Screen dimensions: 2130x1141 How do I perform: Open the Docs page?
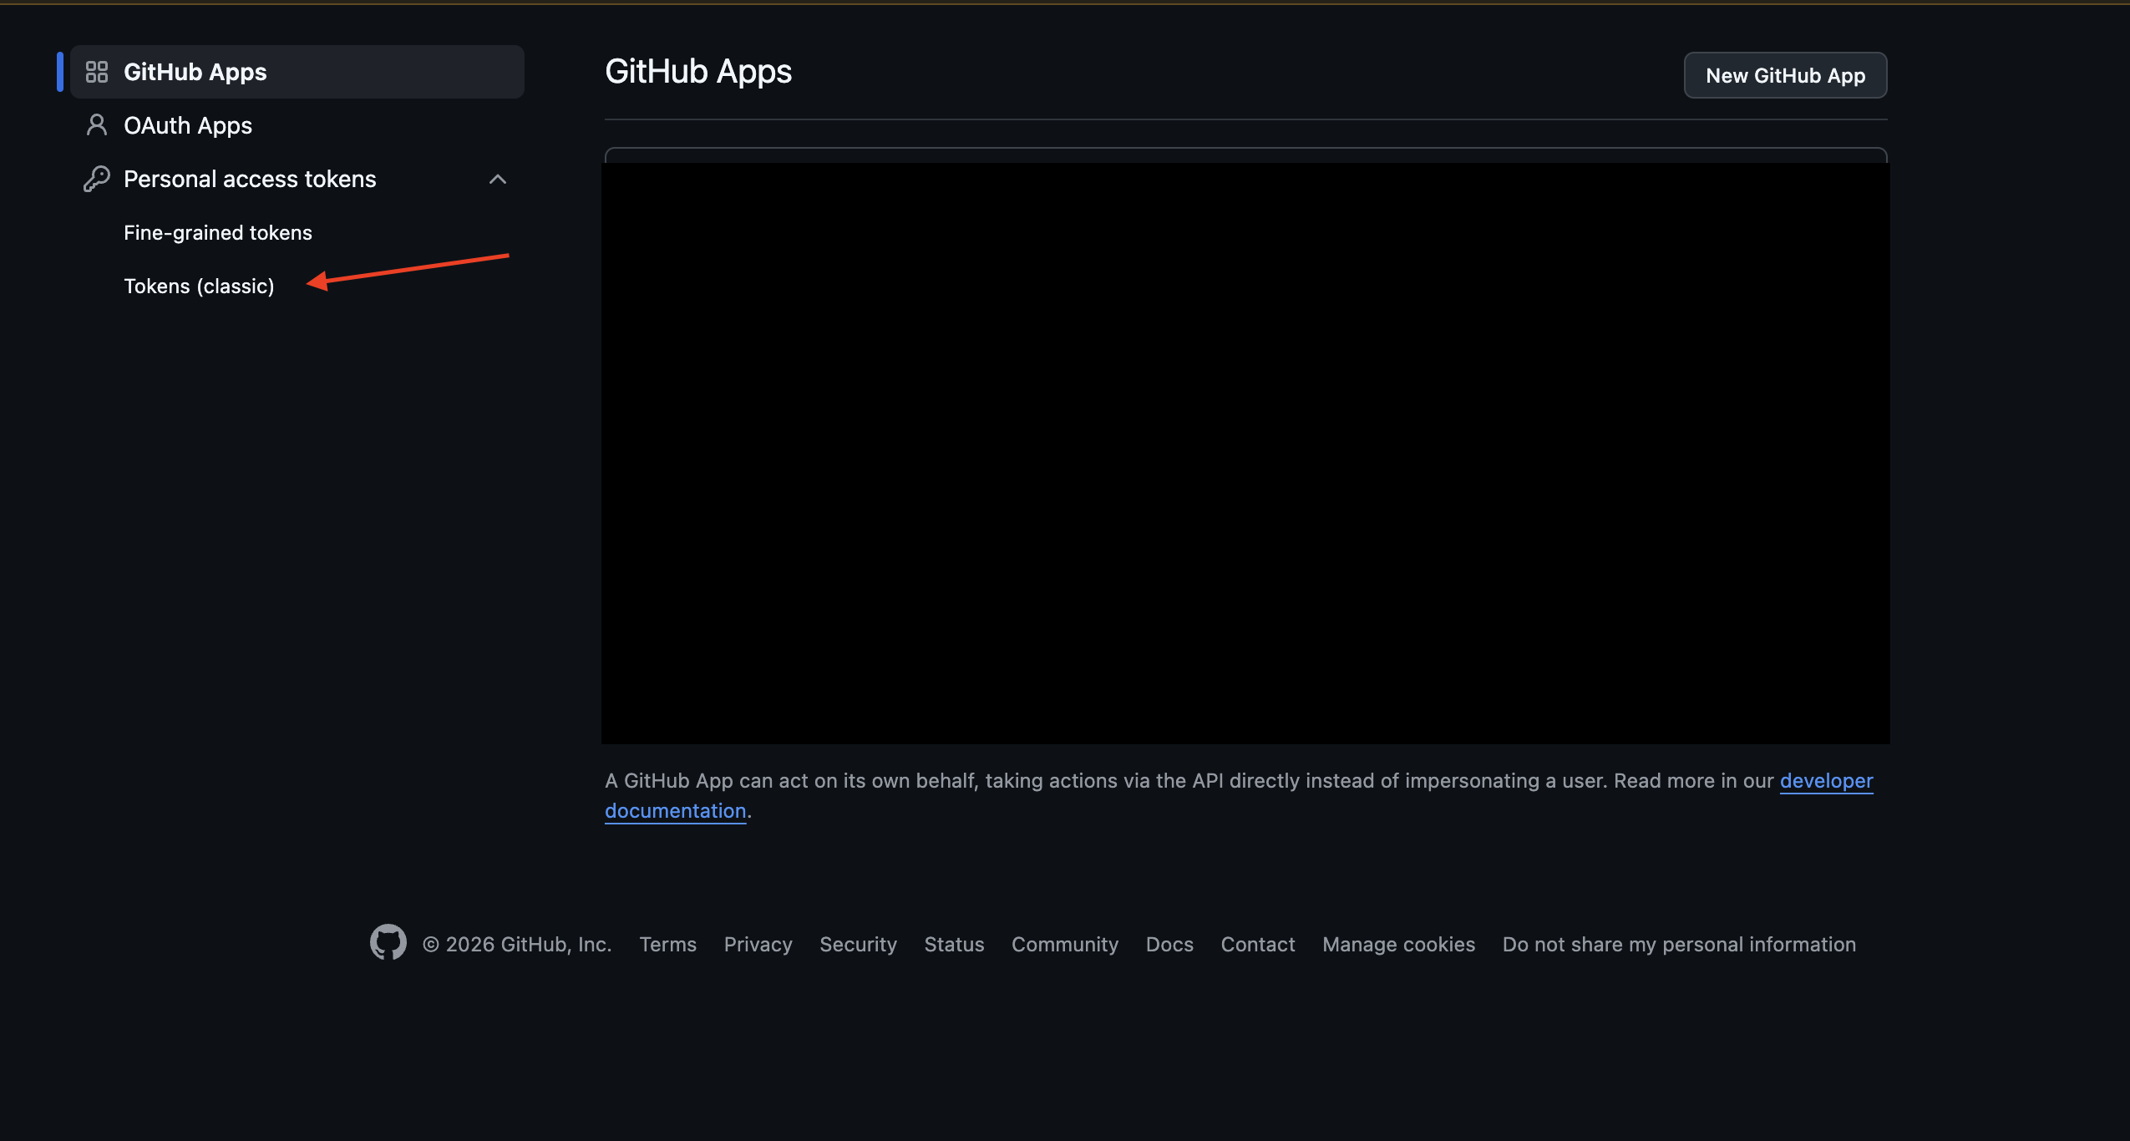tap(1169, 944)
